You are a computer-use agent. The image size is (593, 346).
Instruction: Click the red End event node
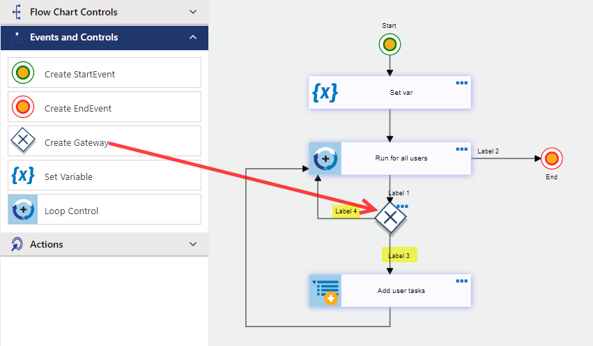[x=551, y=158]
